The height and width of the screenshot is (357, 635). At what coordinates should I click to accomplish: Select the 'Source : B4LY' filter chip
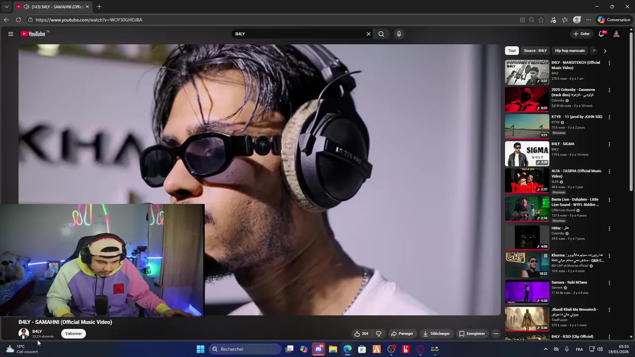535,51
